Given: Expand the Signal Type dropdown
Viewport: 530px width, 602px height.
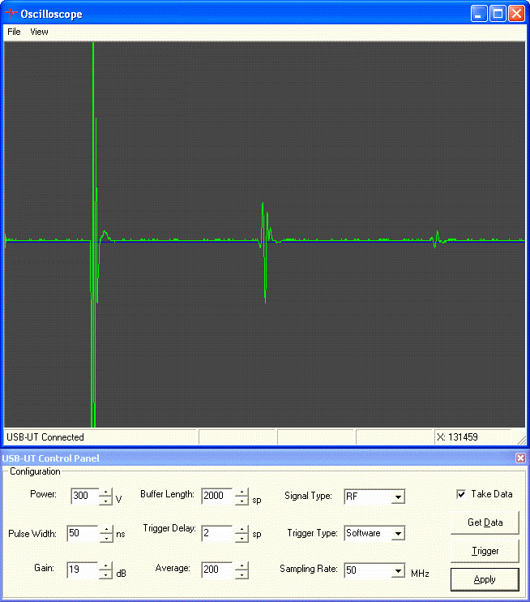Looking at the screenshot, I should tap(397, 497).
